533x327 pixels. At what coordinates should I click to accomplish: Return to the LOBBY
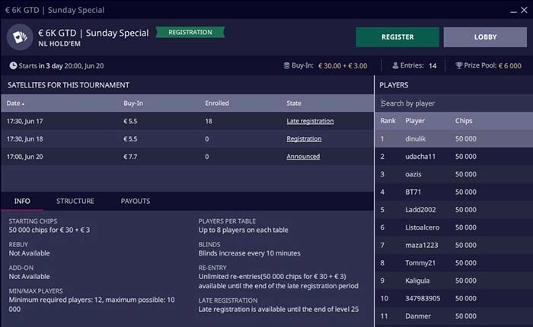point(485,37)
